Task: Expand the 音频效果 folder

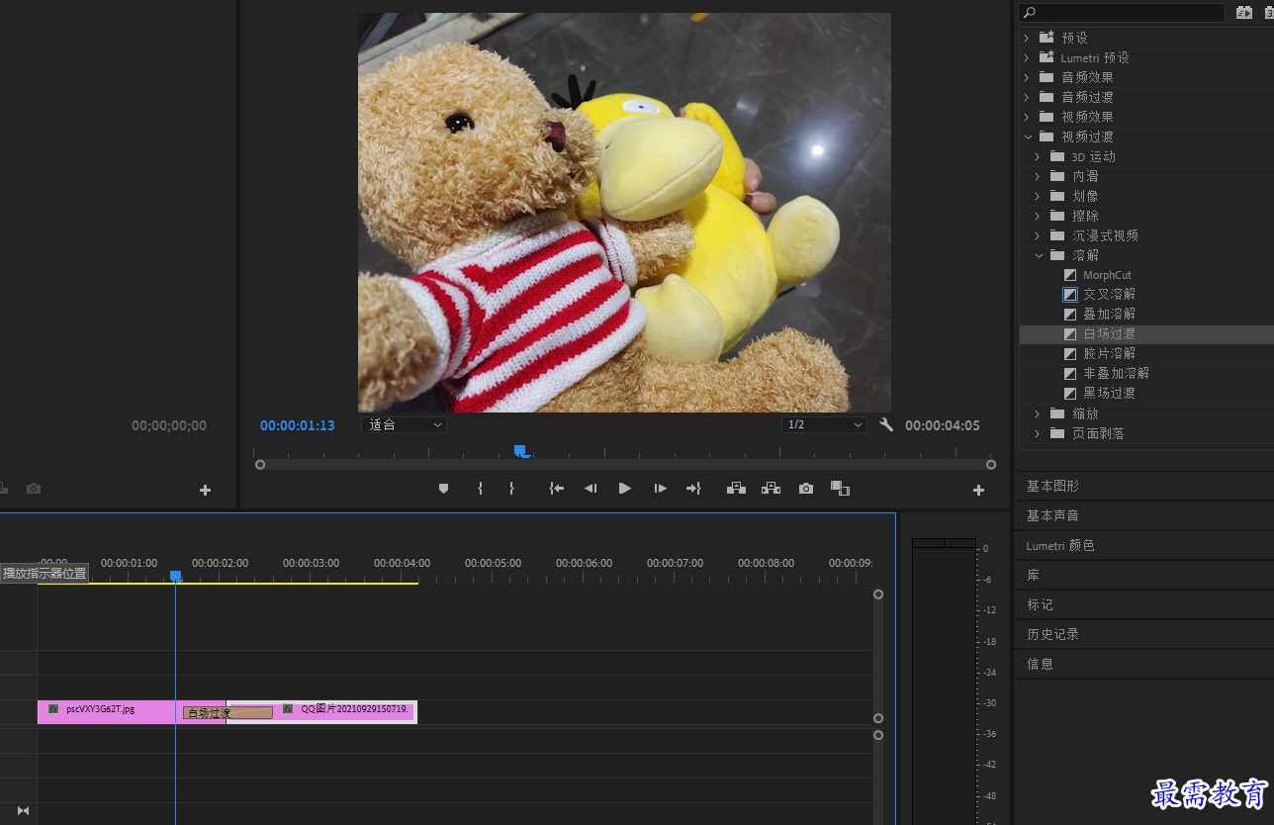Action: pos(1027,77)
